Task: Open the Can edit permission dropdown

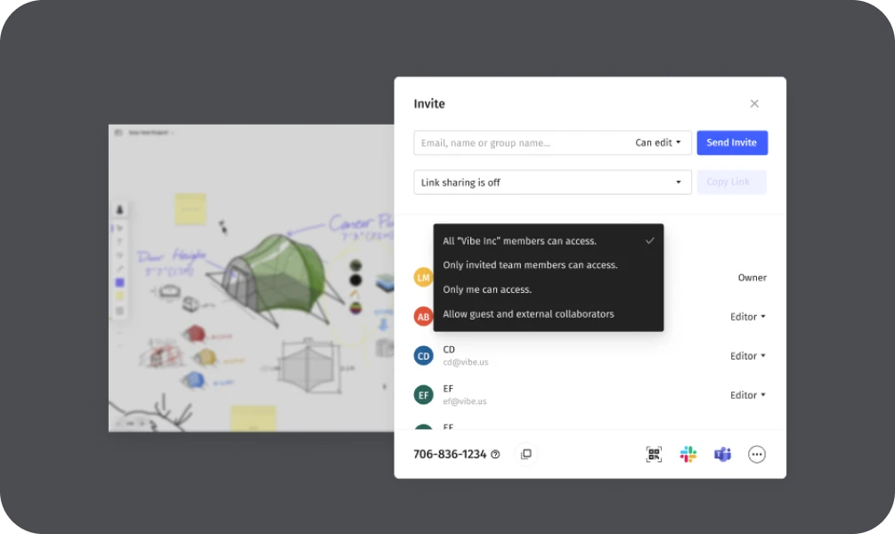Action: (x=658, y=143)
